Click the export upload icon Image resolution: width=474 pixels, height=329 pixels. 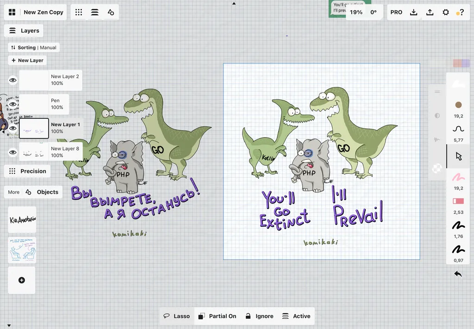click(430, 12)
